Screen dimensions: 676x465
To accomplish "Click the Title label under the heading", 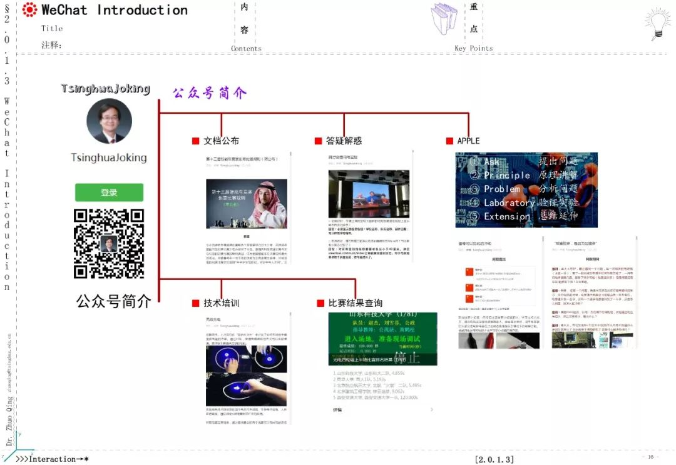I will [52, 28].
